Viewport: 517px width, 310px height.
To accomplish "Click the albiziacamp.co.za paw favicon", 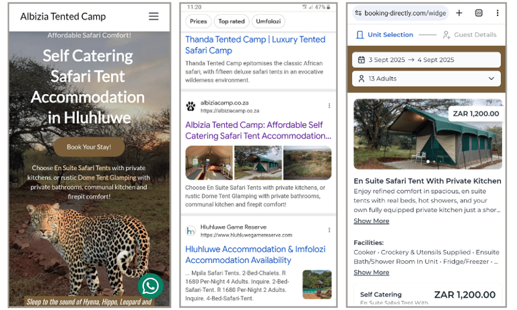I will 191,106.
